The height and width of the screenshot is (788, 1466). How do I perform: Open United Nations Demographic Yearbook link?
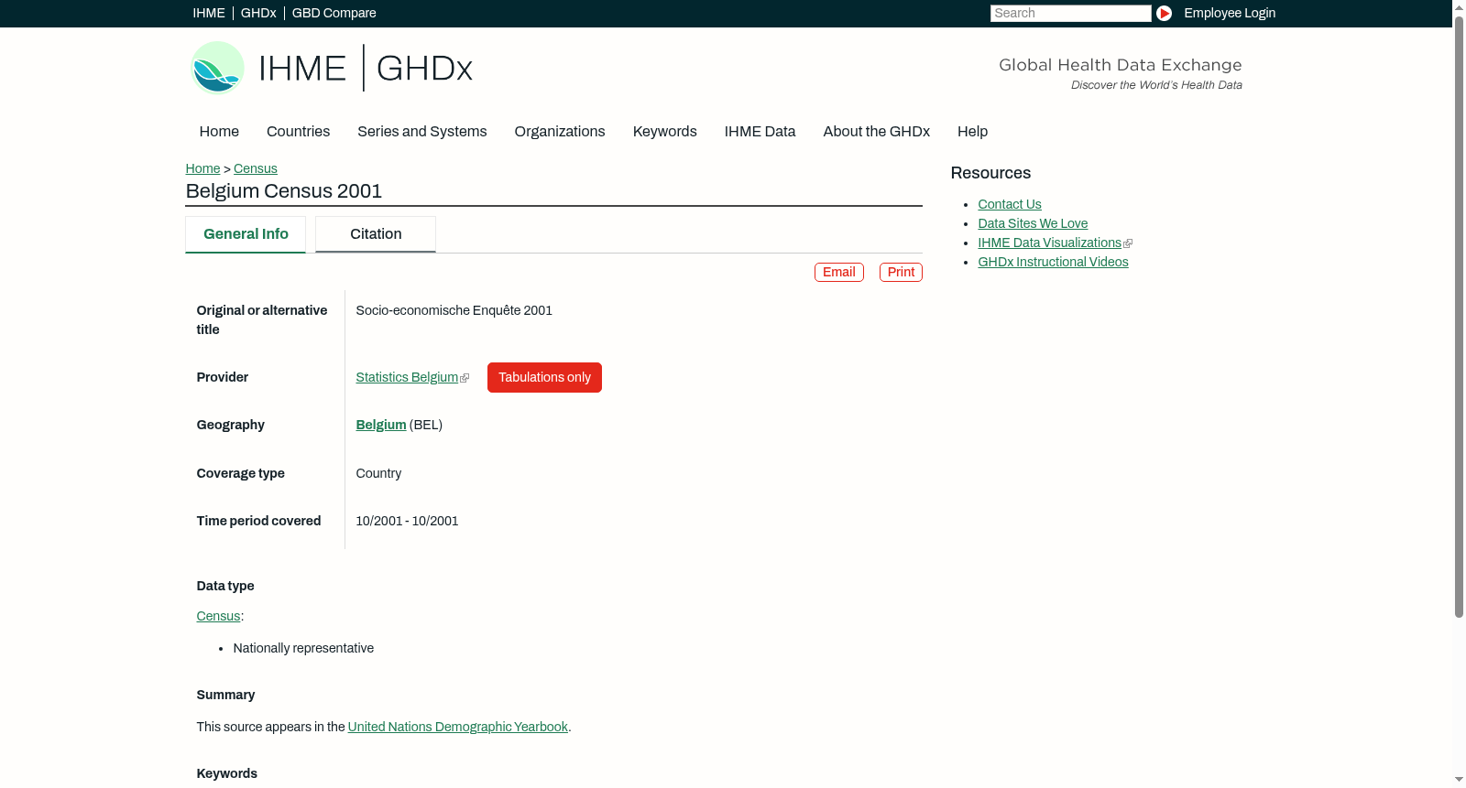tap(457, 727)
